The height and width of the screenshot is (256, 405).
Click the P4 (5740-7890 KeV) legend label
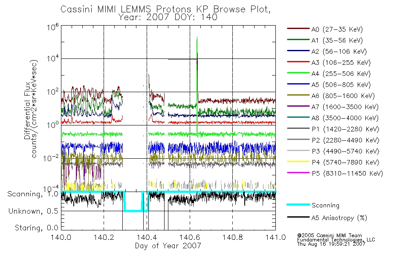tap(345, 163)
